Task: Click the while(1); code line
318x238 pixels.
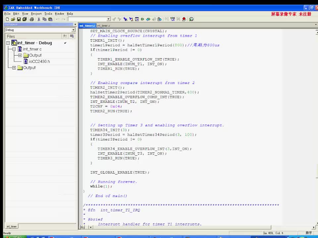Action: click(x=101, y=186)
